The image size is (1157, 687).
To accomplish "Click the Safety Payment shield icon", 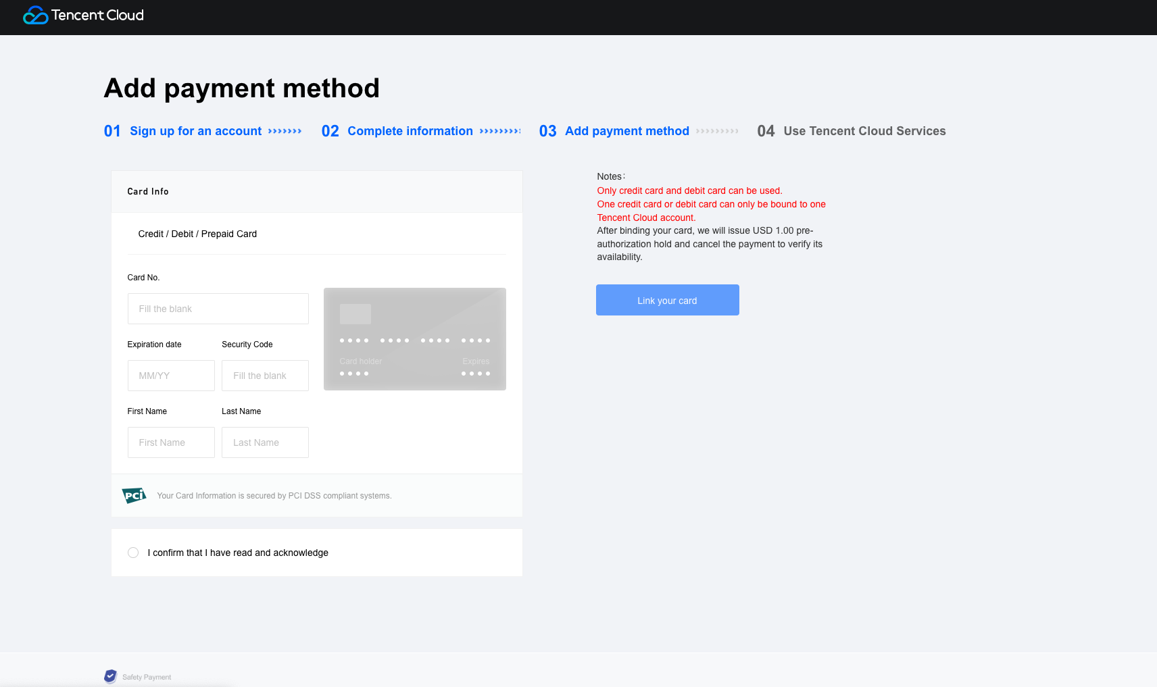I will pos(110,676).
